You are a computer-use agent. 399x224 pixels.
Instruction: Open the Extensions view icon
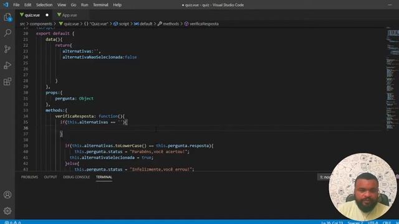[7, 82]
